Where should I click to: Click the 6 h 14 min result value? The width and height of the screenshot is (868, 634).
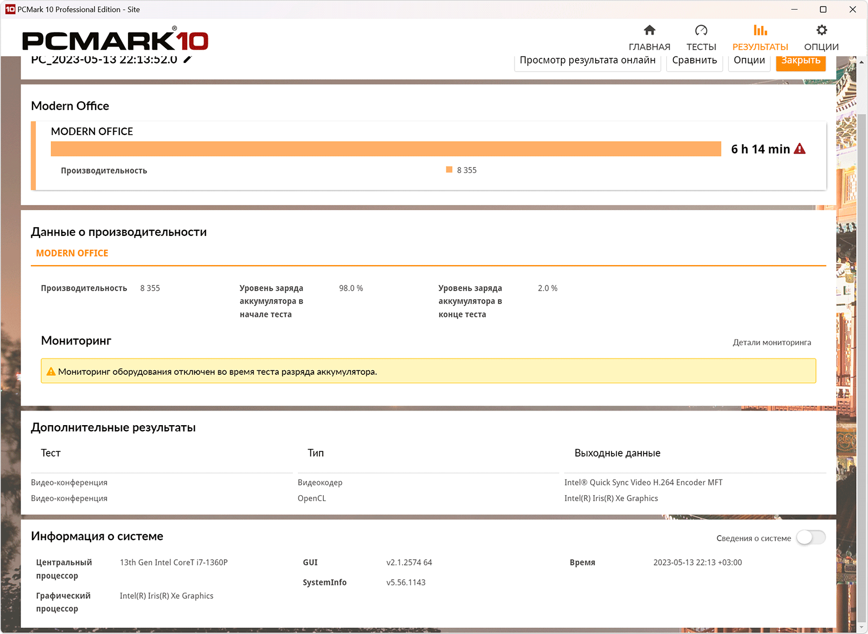[760, 149]
